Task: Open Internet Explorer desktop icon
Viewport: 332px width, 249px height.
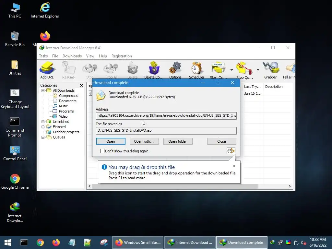Action: [45, 11]
